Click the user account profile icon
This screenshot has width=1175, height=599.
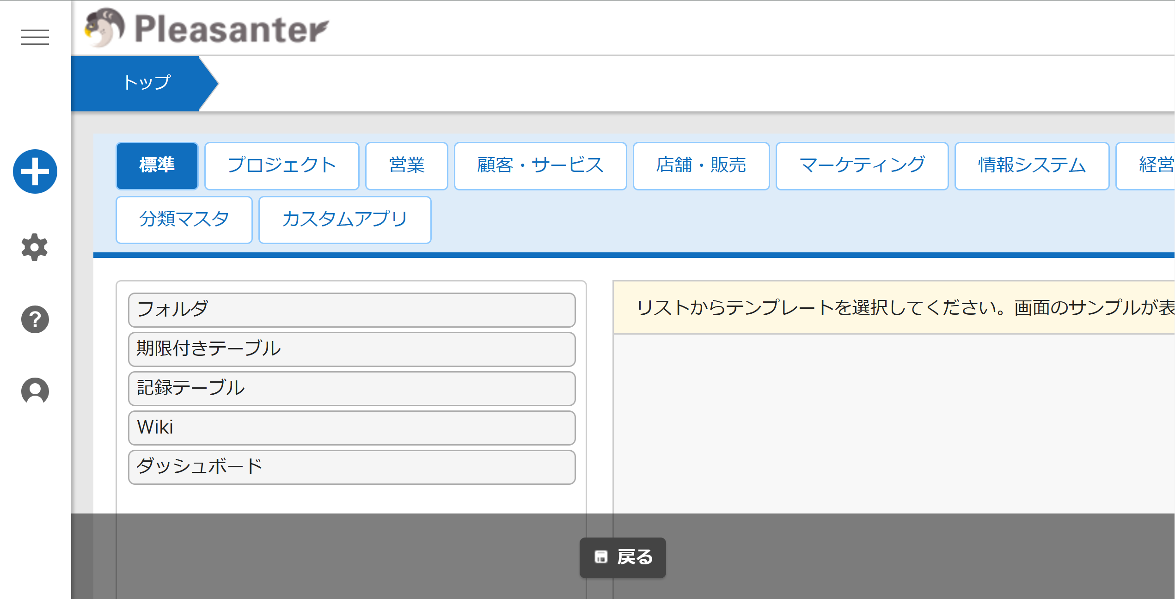35,391
